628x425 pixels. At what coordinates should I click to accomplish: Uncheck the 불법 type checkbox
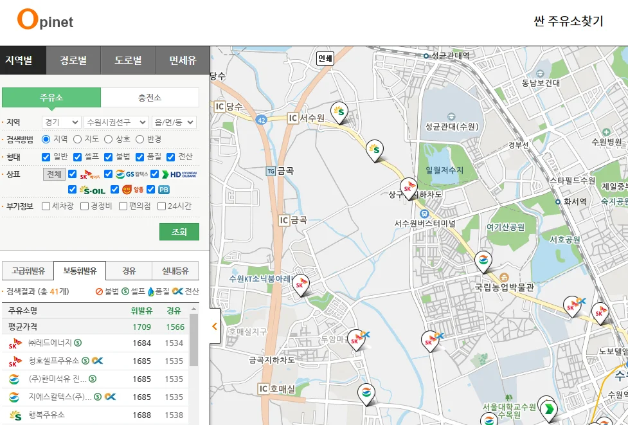pyautogui.click(x=108, y=157)
